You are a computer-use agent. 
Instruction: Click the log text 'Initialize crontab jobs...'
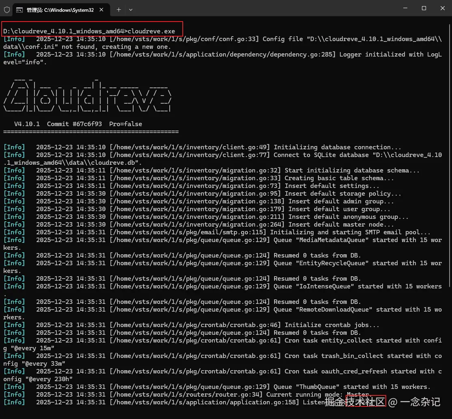coord(332,325)
